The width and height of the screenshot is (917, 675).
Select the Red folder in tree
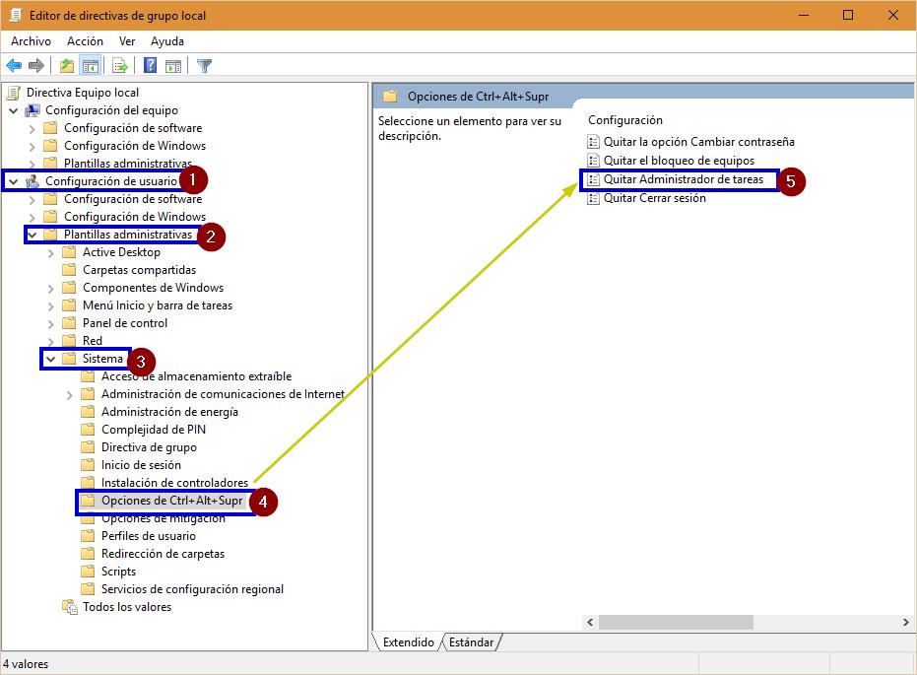click(x=93, y=341)
